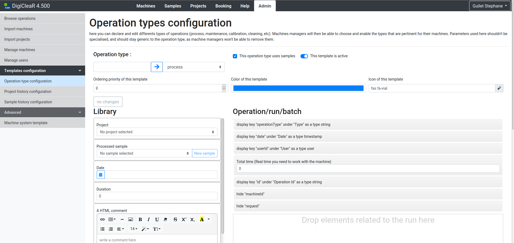Insert a picture using the image icon
The height and width of the screenshot is (243, 514).
(131, 219)
